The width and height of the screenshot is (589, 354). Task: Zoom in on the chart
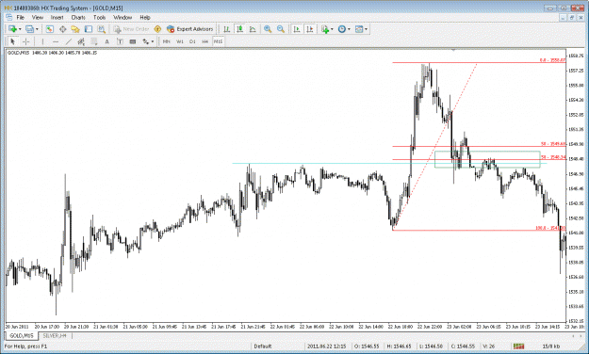tap(268, 29)
